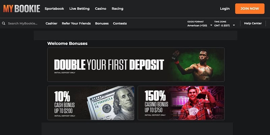The width and height of the screenshot is (270, 135).
Task: Choose the 10% Cash Bonus banner
Action: pyautogui.click(x=91, y=103)
